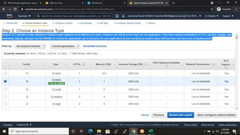Image resolution: width=240 pixels, height=135 pixels.
Task: Show hidden system tray icons
Action: tap(204, 131)
